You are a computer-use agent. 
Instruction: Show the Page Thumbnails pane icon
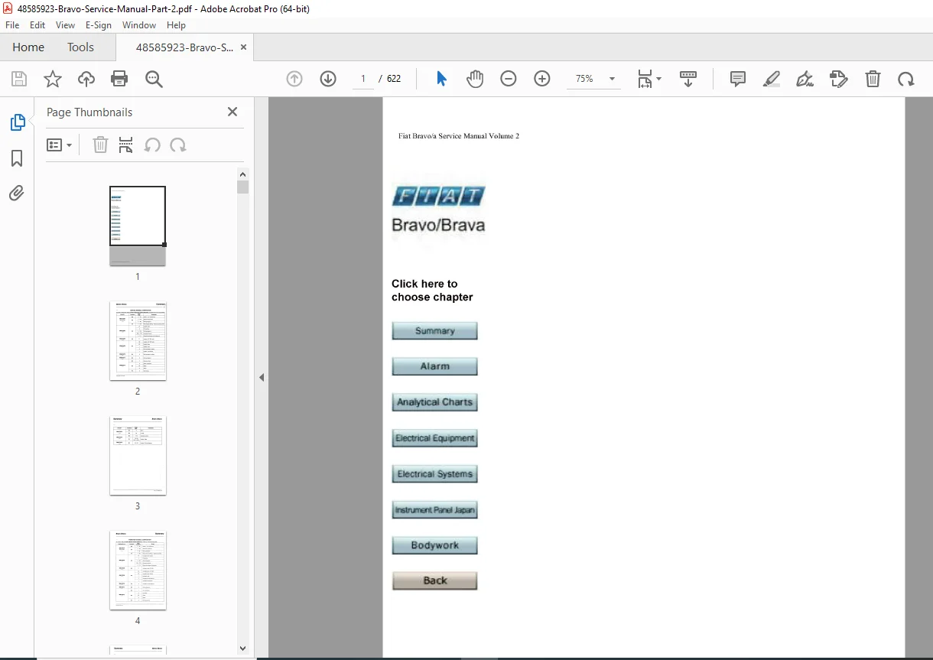(x=17, y=122)
